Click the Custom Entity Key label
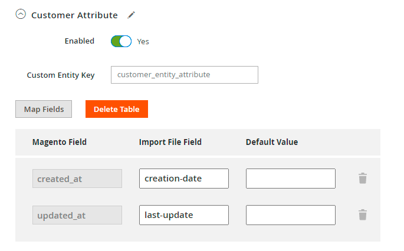 [61, 75]
